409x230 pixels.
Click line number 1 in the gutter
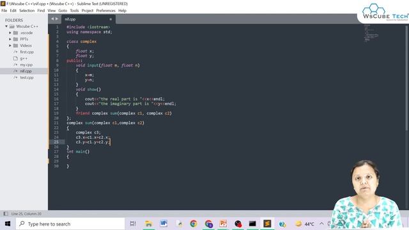tap(57, 27)
